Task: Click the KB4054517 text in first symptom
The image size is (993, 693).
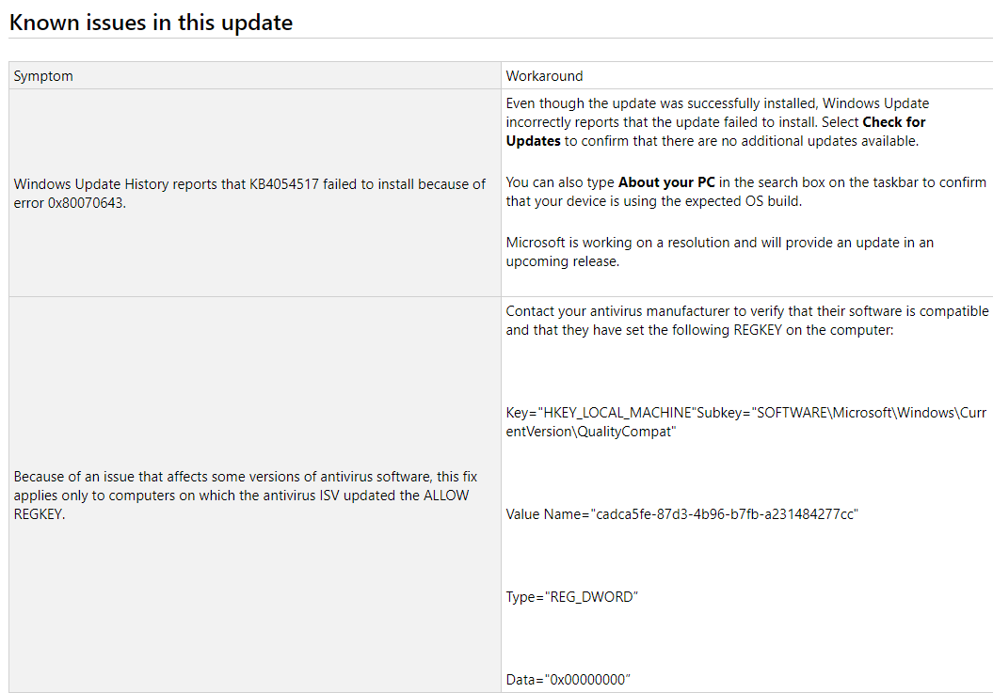Action: click(283, 184)
